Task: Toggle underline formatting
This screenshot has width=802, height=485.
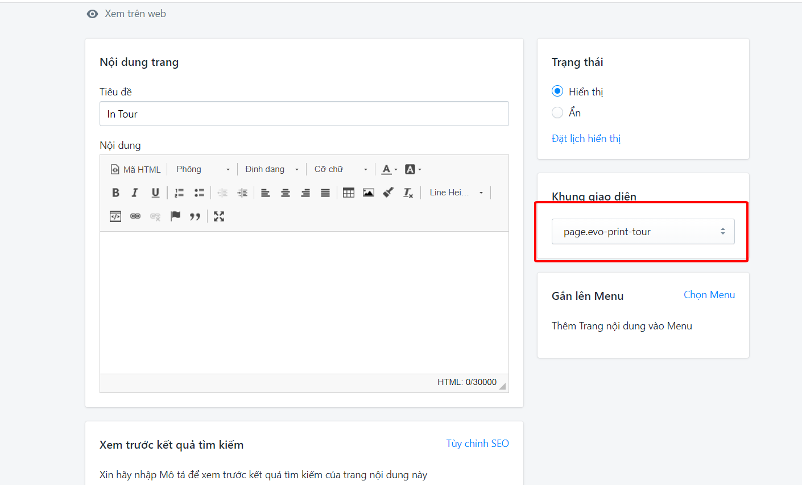Action: coord(155,193)
